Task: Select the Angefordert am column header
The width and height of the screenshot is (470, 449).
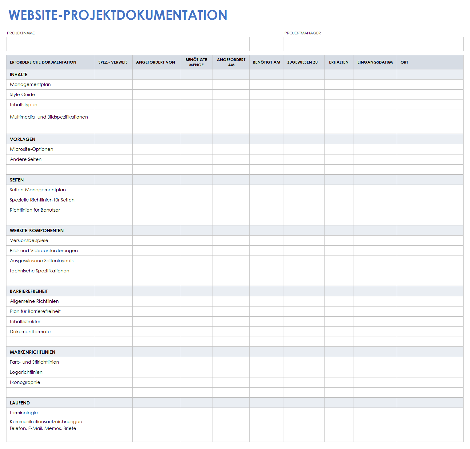Action: point(231,62)
